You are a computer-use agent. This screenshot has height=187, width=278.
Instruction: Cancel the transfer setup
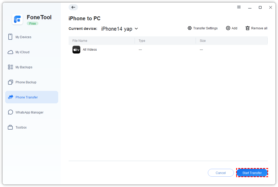tap(221, 173)
